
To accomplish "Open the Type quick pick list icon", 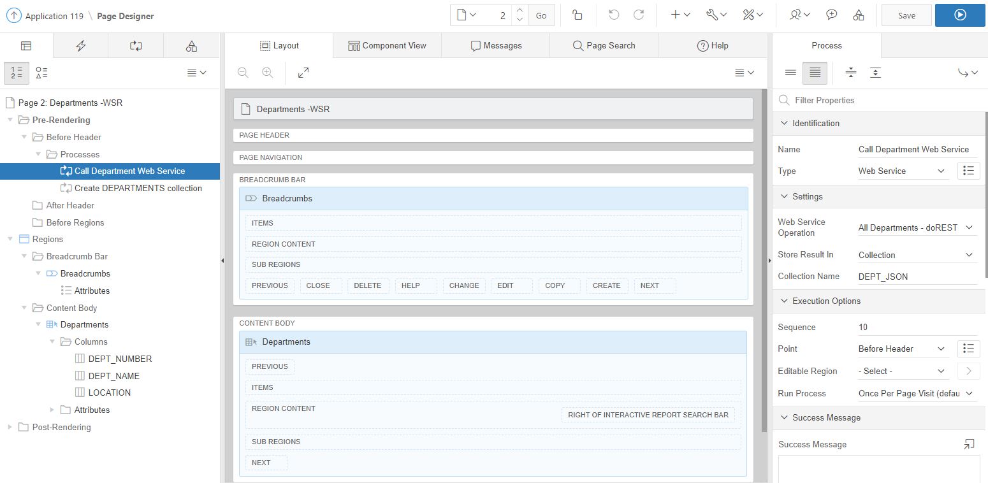I will coord(968,171).
